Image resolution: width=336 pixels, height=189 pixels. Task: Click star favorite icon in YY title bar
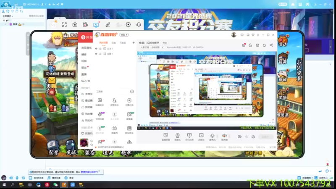coord(50,4)
